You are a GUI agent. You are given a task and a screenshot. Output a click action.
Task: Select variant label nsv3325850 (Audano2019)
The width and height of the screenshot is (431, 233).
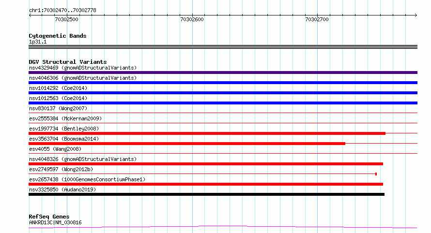[x=62, y=189]
